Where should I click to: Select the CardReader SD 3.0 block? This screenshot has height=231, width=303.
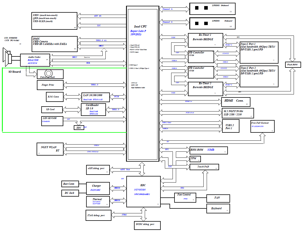[x=94, y=110]
